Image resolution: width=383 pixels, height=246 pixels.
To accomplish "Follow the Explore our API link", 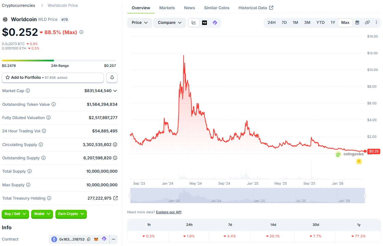I will pyautogui.click(x=169, y=212).
